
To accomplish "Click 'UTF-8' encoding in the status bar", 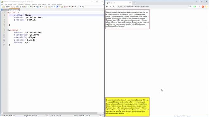I will 88,116.
